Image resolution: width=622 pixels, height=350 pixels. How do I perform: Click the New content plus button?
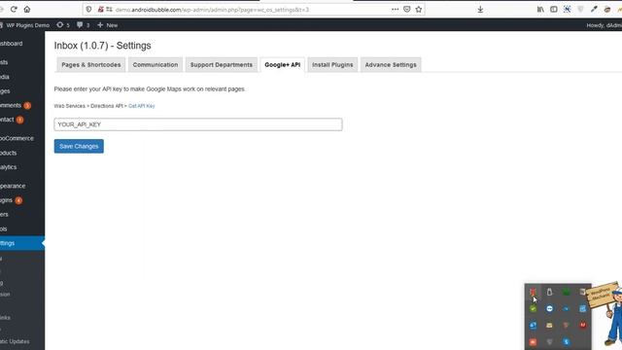coord(108,25)
